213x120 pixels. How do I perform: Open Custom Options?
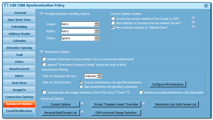point(61,104)
